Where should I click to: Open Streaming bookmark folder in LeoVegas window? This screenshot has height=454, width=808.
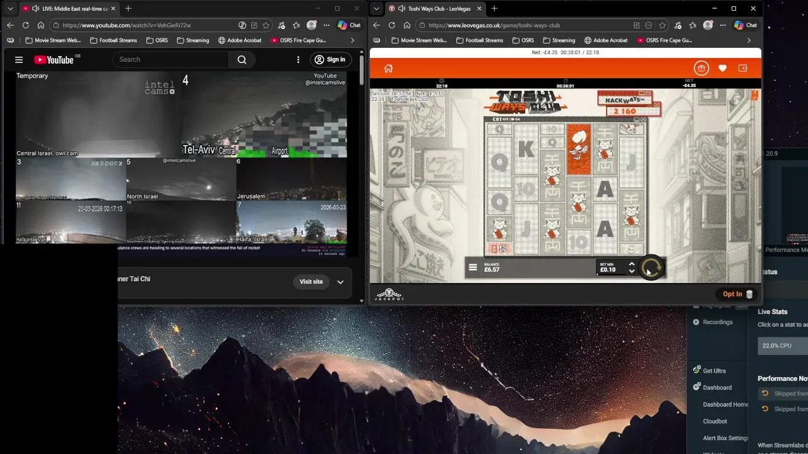[x=559, y=40]
